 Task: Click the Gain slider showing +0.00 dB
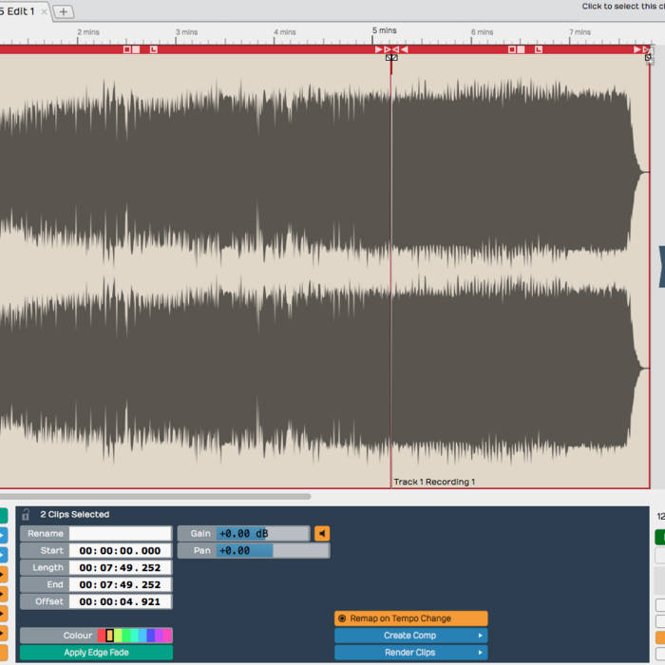coord(262,534)
